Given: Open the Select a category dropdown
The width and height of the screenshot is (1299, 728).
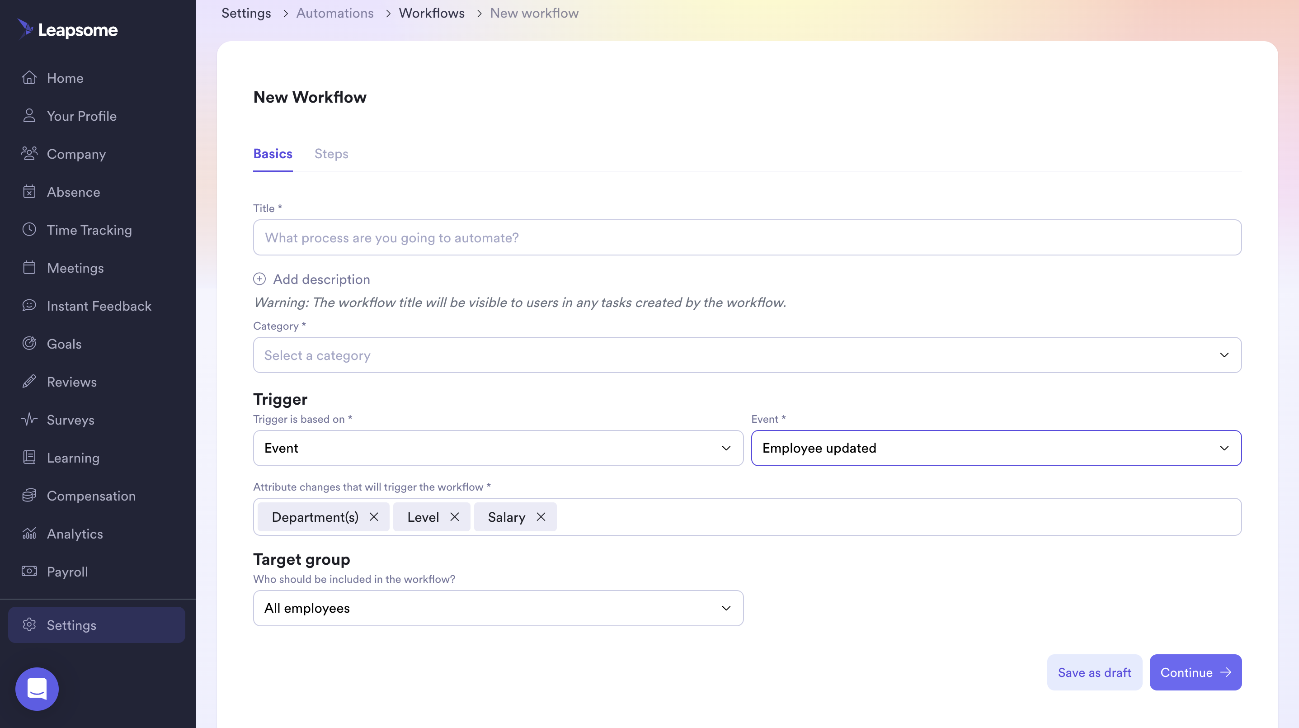Looking at the screenshot, I should (747, 355).
